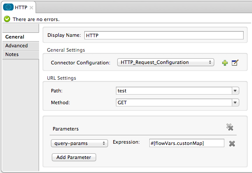Click the 'URL Settings' group label

(x=61, y=78)
